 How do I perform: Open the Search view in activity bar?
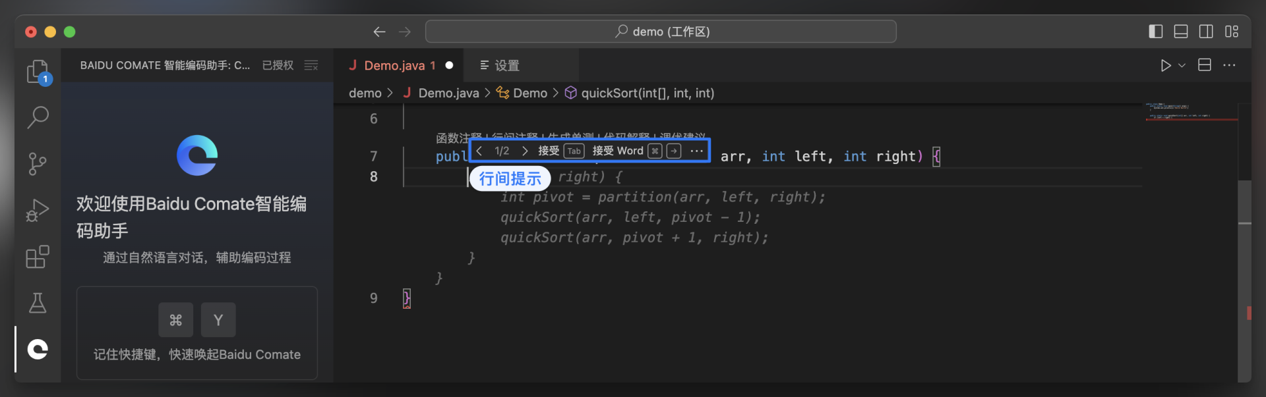(x=38, y=118)
